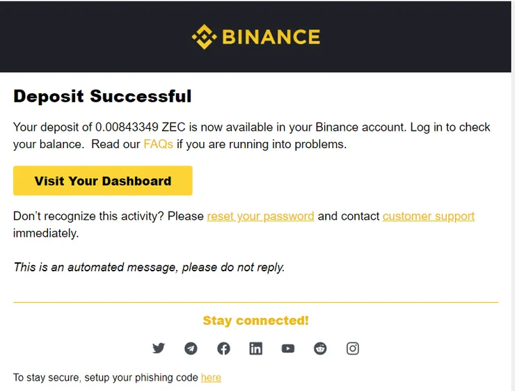Open the Twitter social icon
Image resolution: width=515 pixels, height=391 pixels.
(159, 349)
